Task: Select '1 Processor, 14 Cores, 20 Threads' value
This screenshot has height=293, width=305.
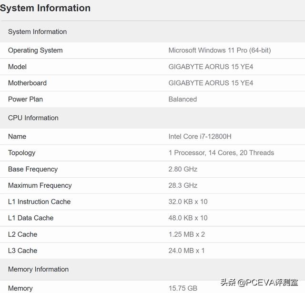Action: click(221, 153)
